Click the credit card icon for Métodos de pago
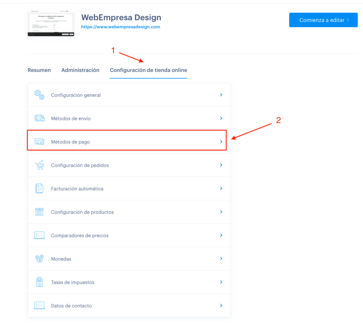 [x=39, y=142]
